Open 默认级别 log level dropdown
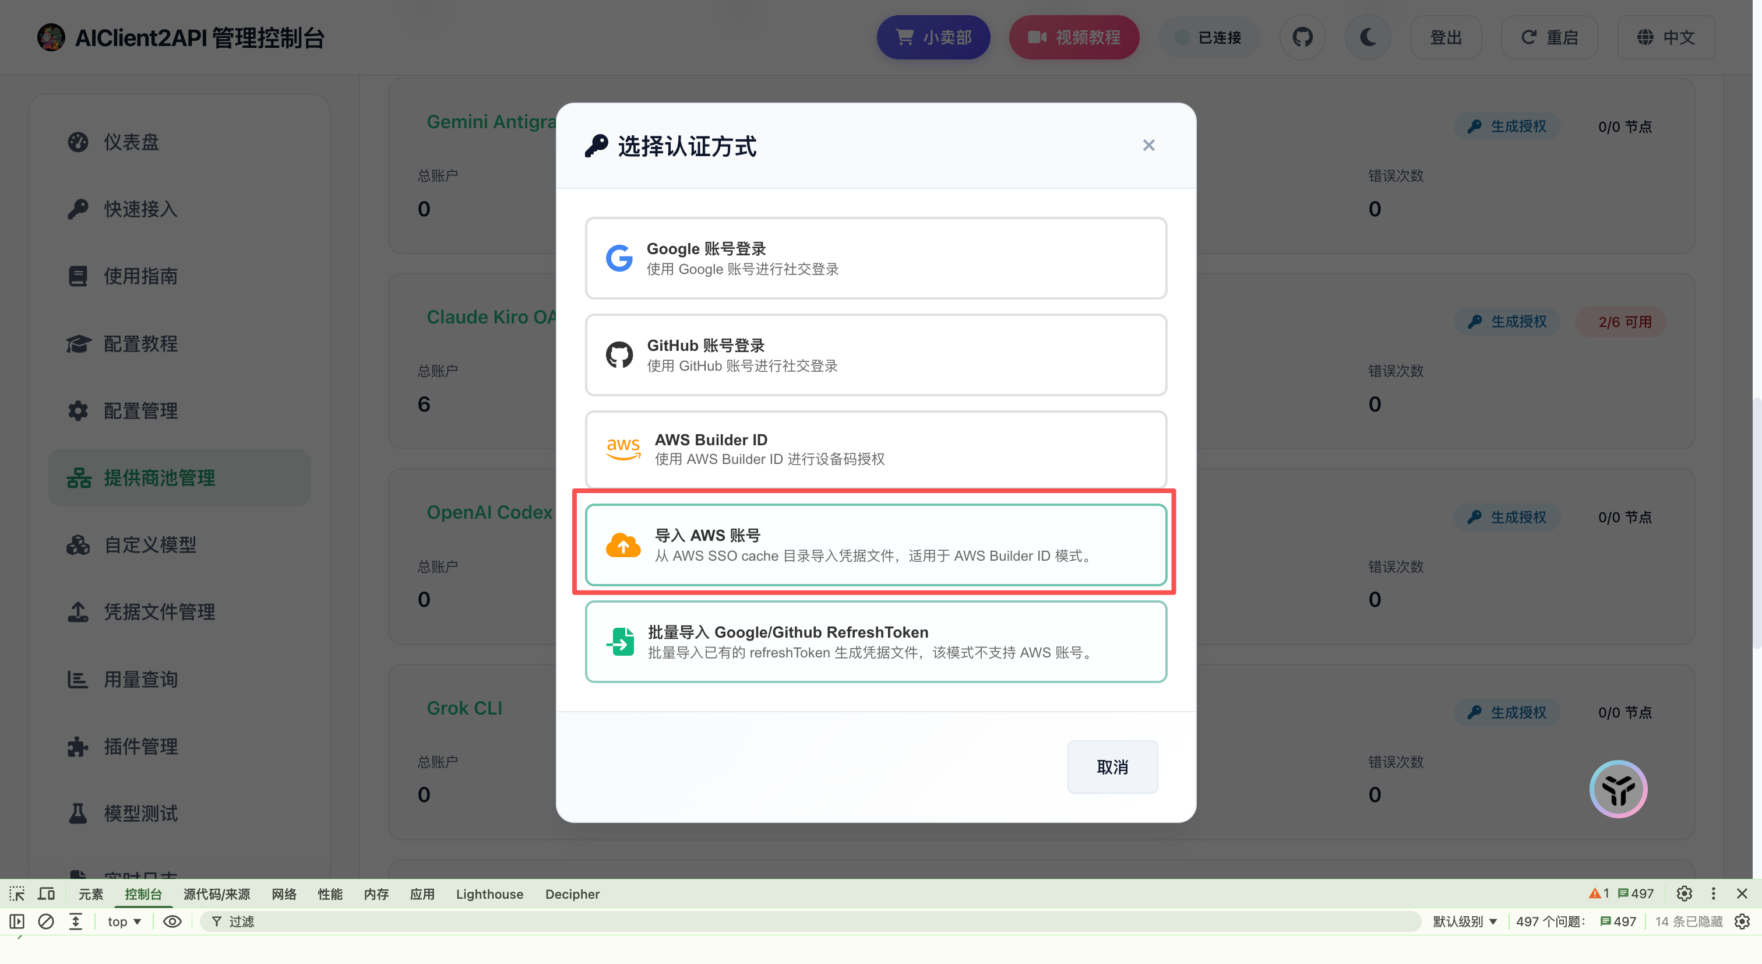Screen dimensions: 1762x964 coord(1464,921)
